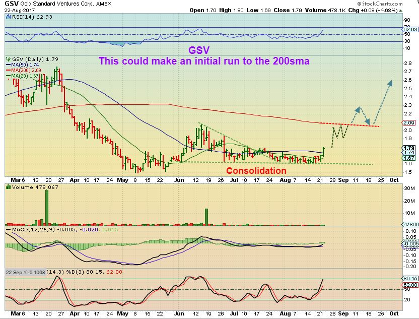This screenshot has width=419, height=319.
Task: Click the 1.67 green price tag on axis
Action: [409, 158]
